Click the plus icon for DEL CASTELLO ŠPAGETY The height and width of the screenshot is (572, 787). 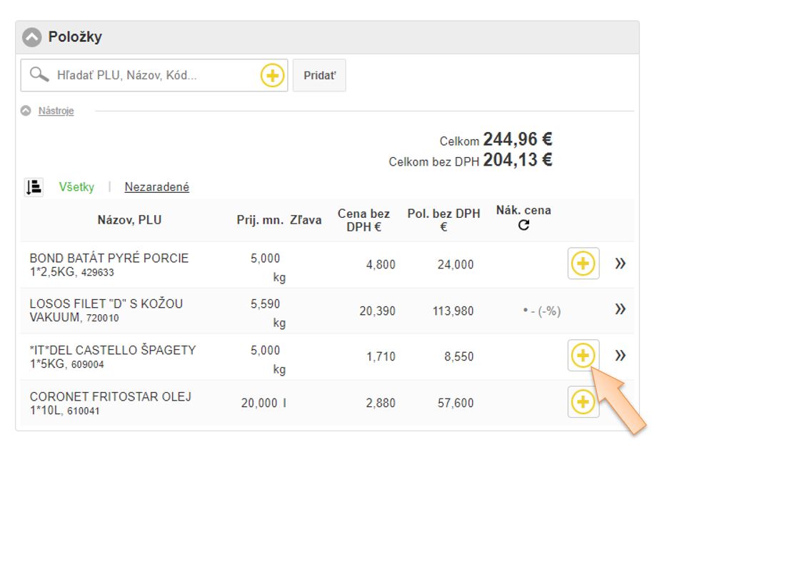[583, 356]
